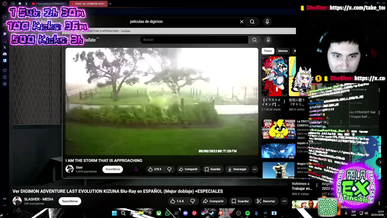Open the more options menu next to Descargar
This screenshot has height=218, width=387.
point(255,169)
